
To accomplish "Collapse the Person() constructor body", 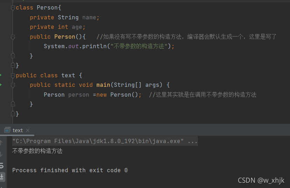I will [x=13, y=37].
